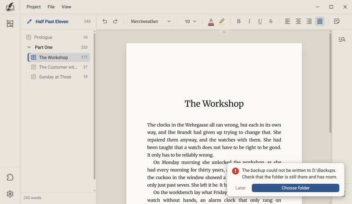Open settings via the gear icon
This screenshot has width=352, height=204.
pyautogui.click(x=10, y=194)
